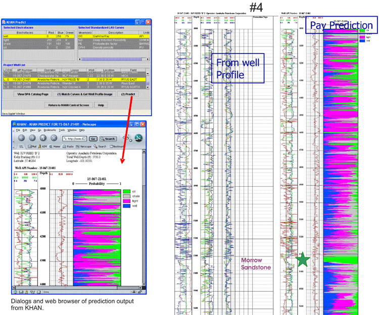Select the ILD Deep Induction Resistivity row
The width and height of the screenshot is (379, 315).
(x=113, y=40)
